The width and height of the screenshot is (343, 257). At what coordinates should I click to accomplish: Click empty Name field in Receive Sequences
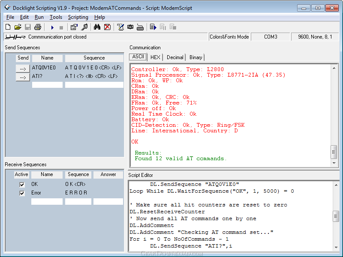[47, 201]
